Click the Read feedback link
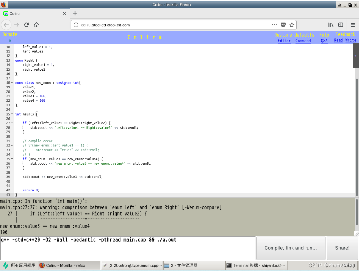This screenshot has width=359, height=271. point(338,40)
